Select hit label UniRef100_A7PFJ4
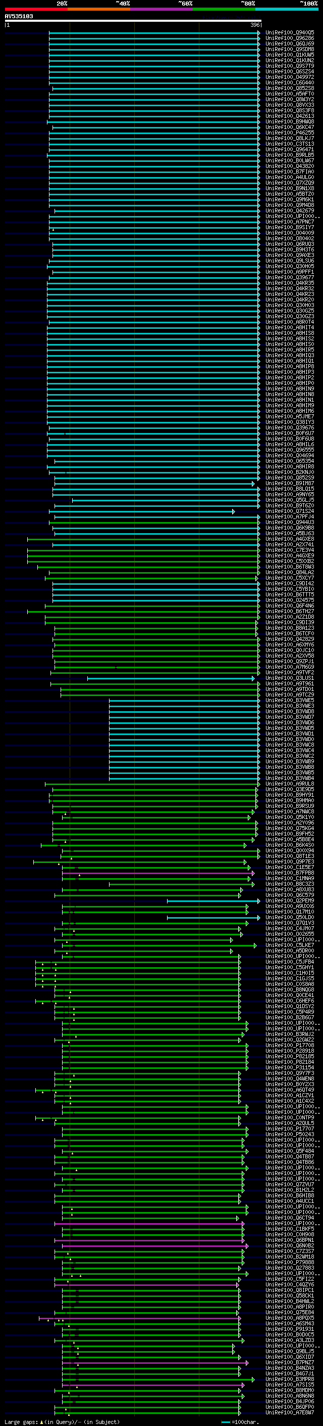This screenshot has width=323, height=1426. pyautogui.click(x=290, y=517)
